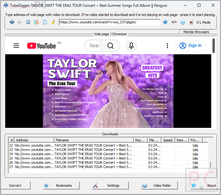This screenshot has height=195, width=221.
Task: Clear using the broom icon
Action: (x=53, y=22)
